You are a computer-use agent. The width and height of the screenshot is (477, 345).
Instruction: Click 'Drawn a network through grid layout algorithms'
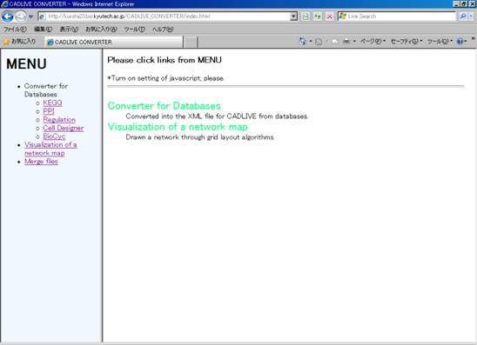(x=200, y=137)
